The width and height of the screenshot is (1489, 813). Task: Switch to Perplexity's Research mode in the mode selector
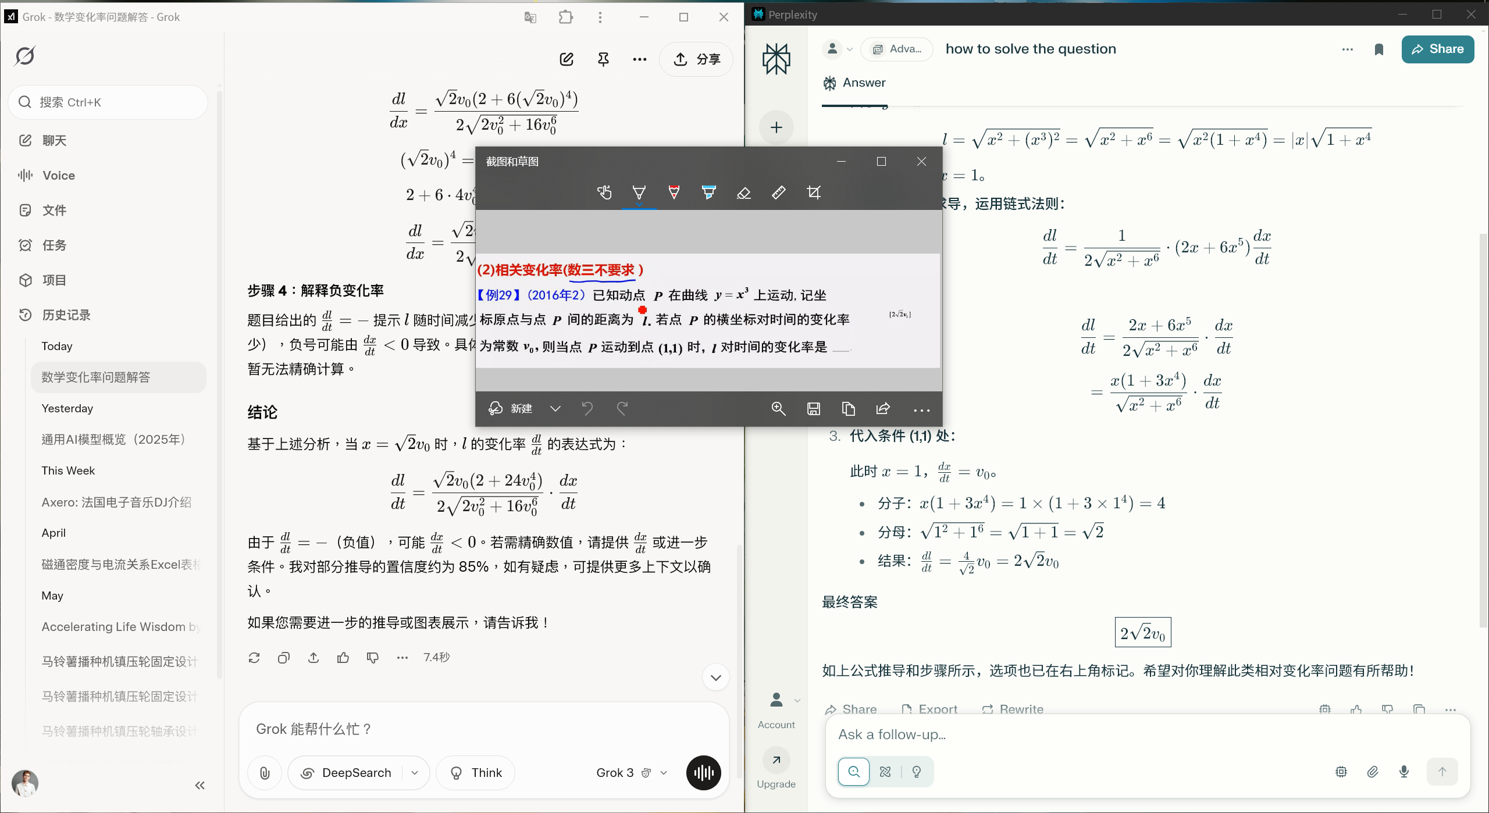[885, 772]
